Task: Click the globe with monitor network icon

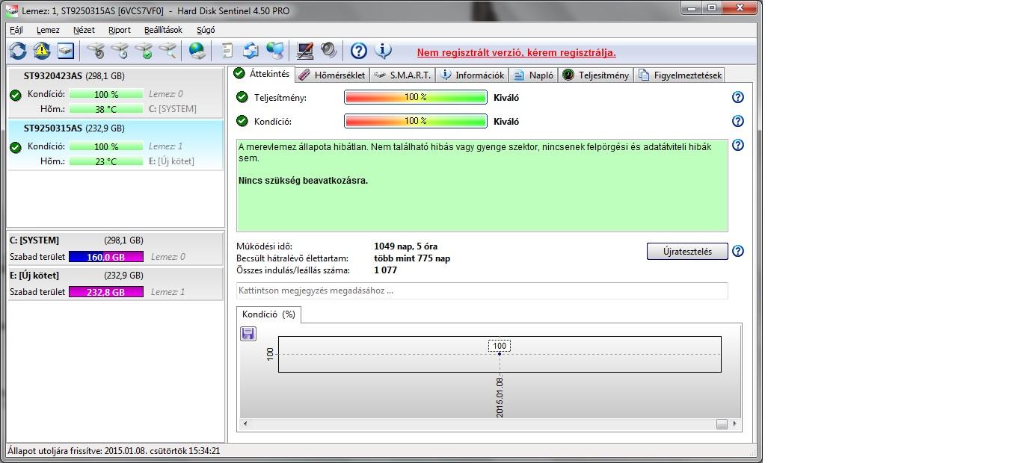Action: (x=275, y=51)
